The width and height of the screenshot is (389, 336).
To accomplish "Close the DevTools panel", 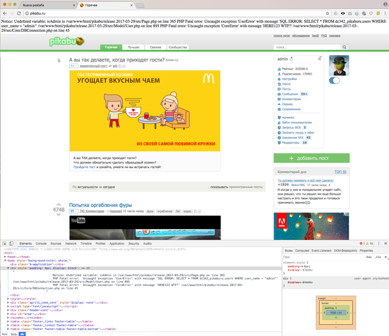I will 384,243.
